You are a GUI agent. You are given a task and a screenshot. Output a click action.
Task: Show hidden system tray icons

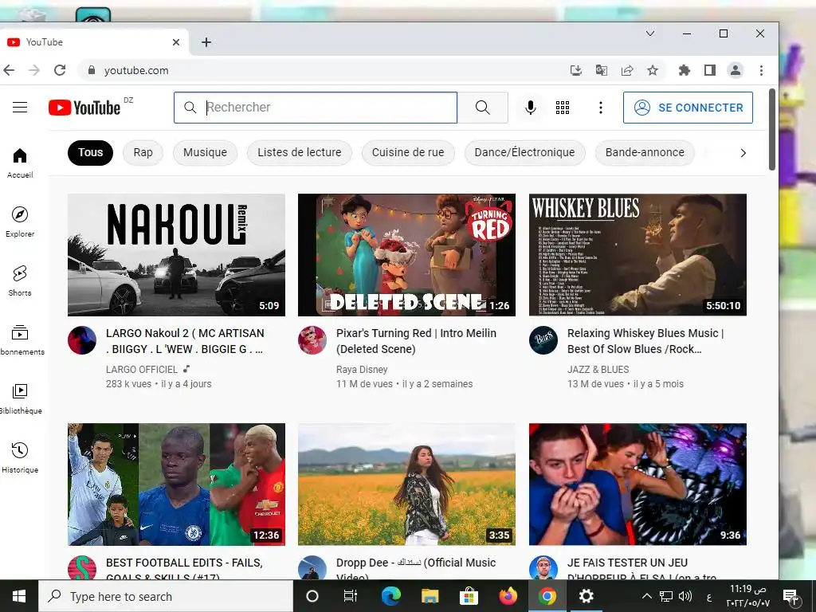coord(646,596)
